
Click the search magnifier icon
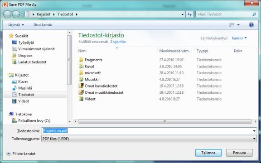click(x=254, y=14)
